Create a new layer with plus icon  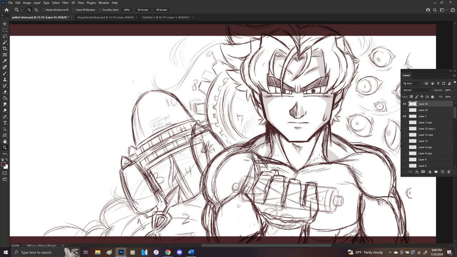[442, 172]
